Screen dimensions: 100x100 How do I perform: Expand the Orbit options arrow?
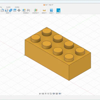click(41, 94)
